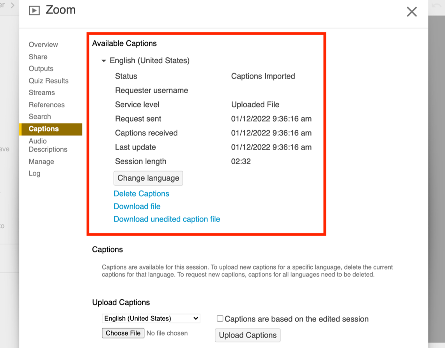Click the Status label
Viewport: 445px width, 348px height.
(x=126, y=76)
